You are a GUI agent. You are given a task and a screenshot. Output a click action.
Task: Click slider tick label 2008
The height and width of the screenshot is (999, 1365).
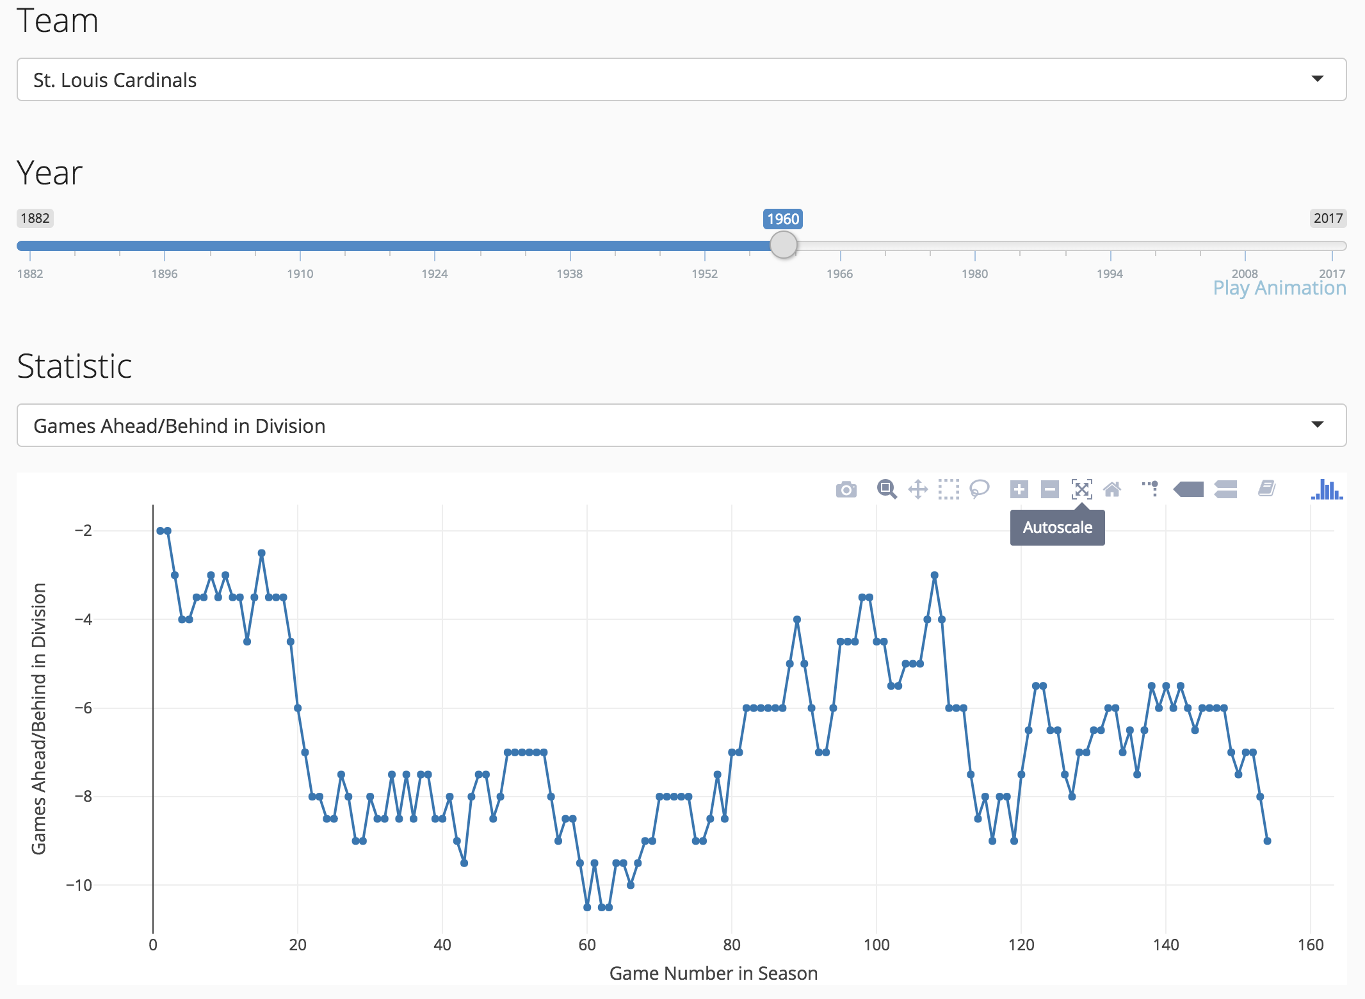[1245, 274]
